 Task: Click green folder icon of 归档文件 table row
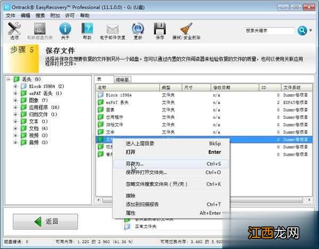pyautogui.click(x=100, y=124)
